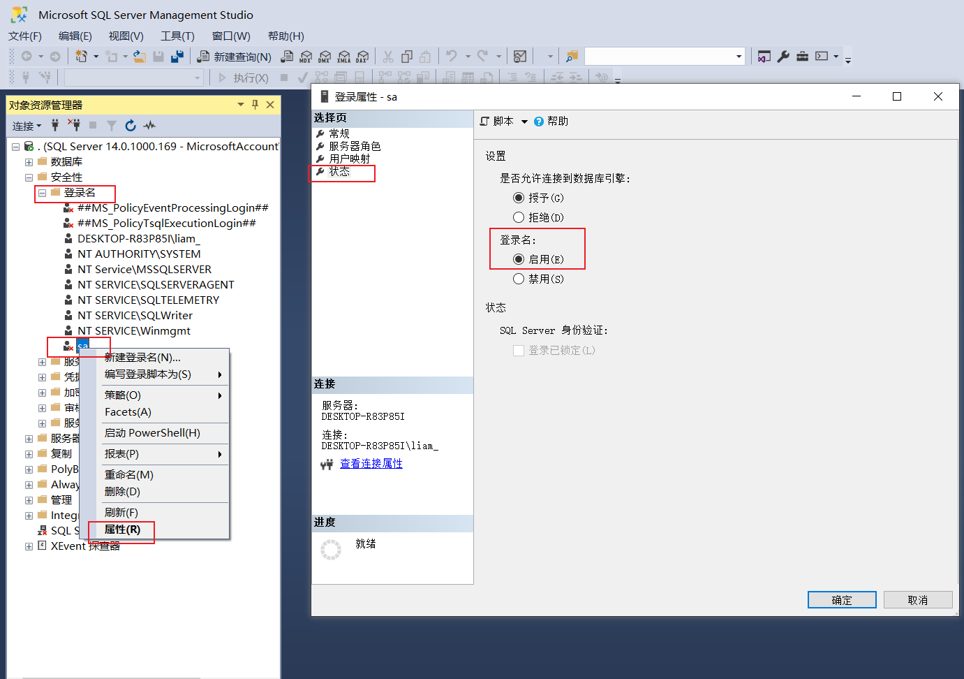Screen dimensions: 964x679
Task: Open the Toolbox briefcase icon
Action: [802, 57]
